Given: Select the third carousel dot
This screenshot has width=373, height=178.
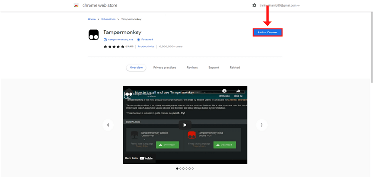Looking at the screenshot, I should (x=183, y=169).
